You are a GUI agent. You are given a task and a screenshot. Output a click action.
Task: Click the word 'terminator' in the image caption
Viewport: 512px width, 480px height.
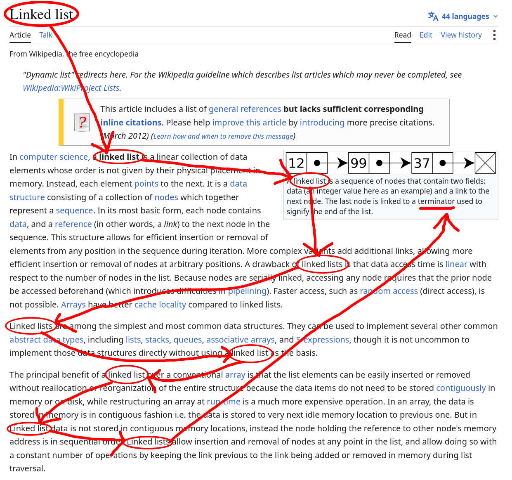(436, 201)
